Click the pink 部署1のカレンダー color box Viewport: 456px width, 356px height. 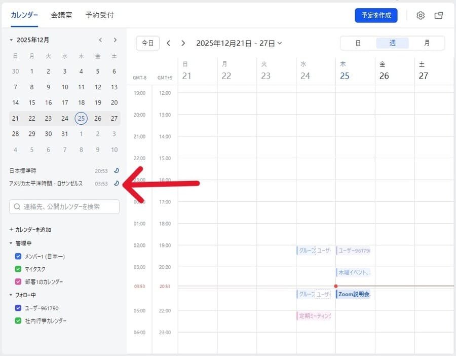[x=18, y=281]
